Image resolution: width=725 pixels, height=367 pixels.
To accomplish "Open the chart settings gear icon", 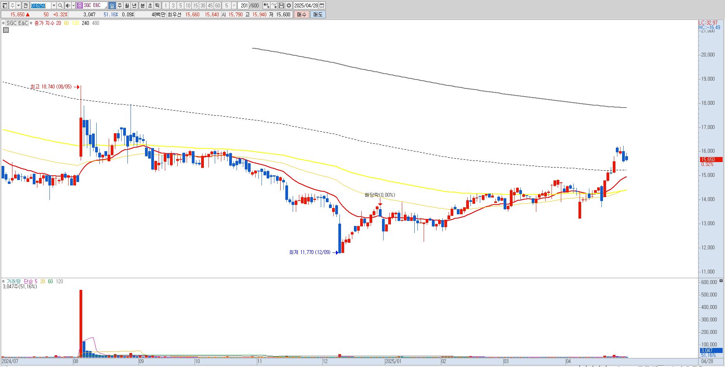I will pyautogui.click(x=288, y=5).
